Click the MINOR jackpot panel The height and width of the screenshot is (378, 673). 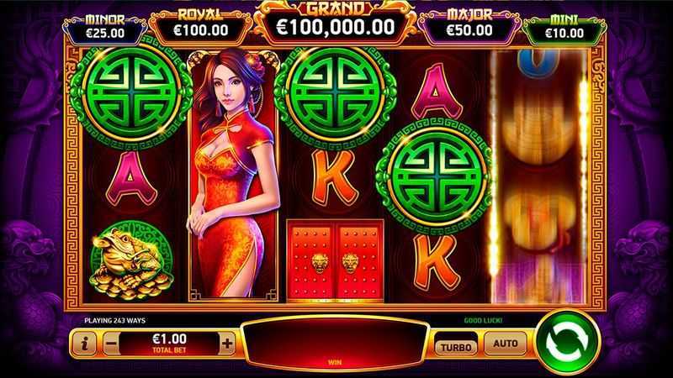[105, 29]
